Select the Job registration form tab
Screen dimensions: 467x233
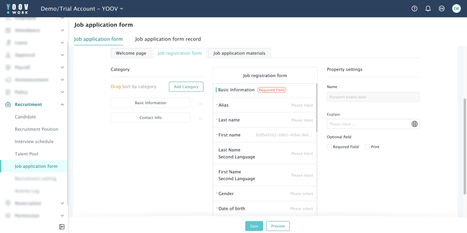point(180,53)
